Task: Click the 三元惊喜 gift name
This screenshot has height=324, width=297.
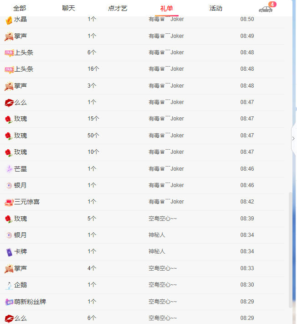Action: [27, 202]
